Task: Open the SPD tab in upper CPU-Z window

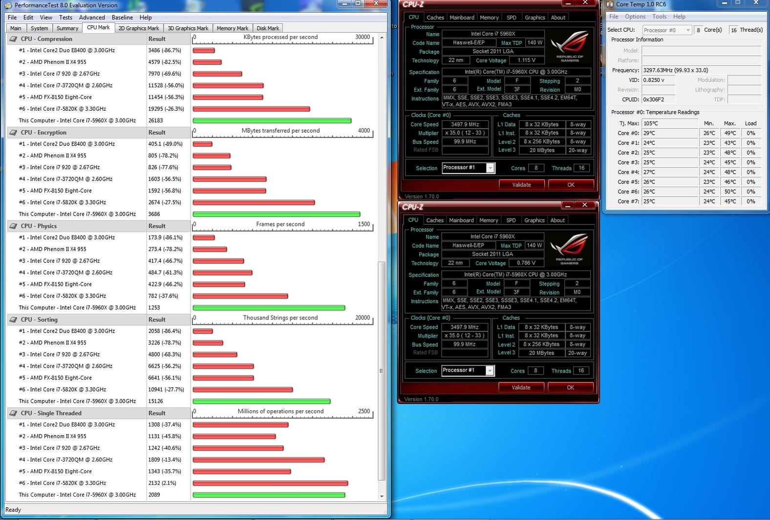Action: (x=512, y=18)
